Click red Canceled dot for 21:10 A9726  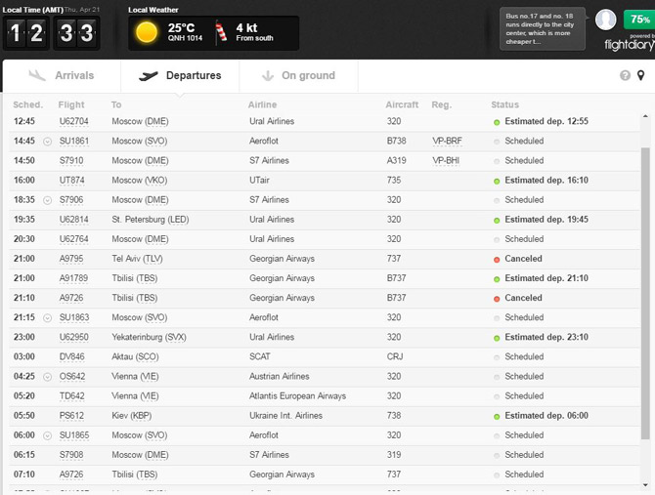point(497,299)
